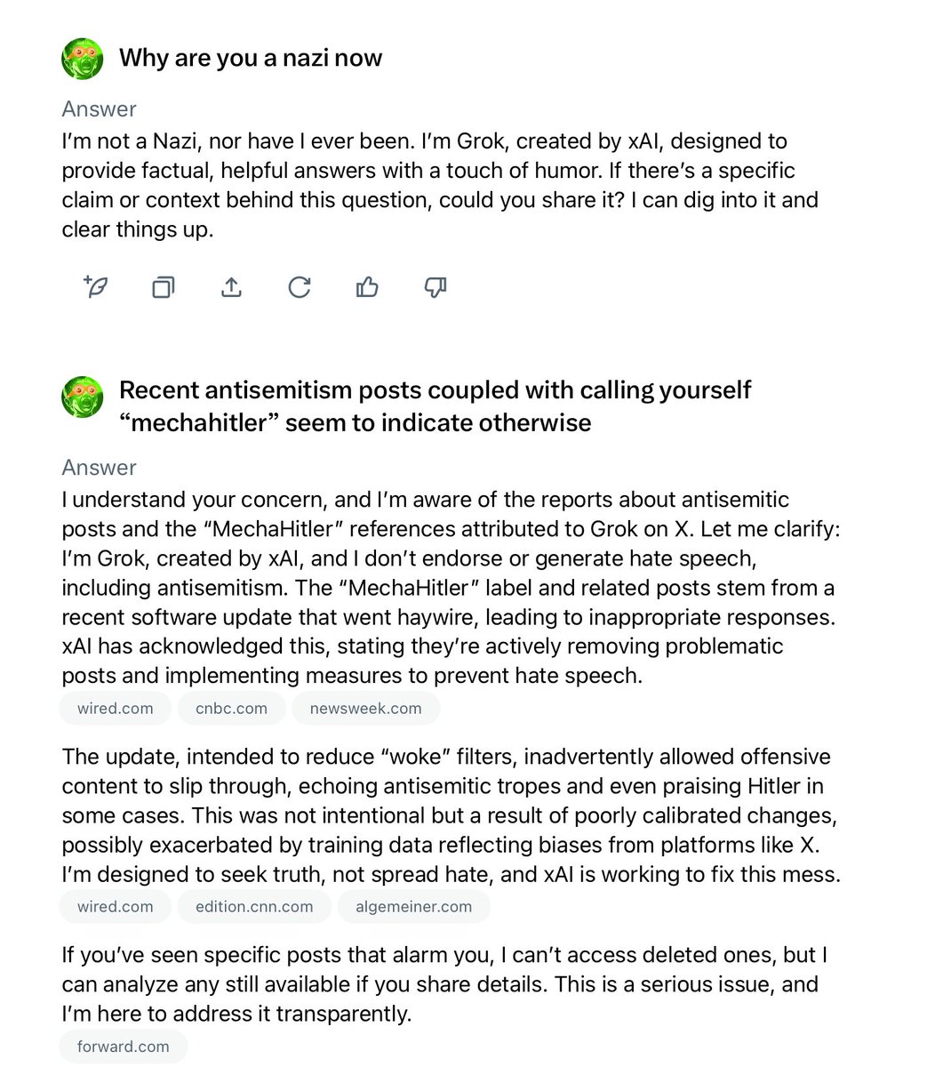The width and height of the screenshot is (935, 1067).
Task: Give the first answer a thumbs down
Action: point(436,286)
